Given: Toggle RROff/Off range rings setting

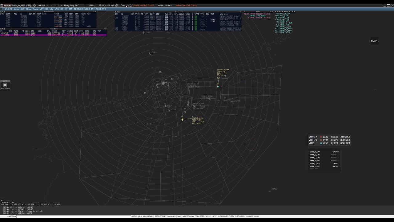Looking at the screenshot, I should (78, 9).
